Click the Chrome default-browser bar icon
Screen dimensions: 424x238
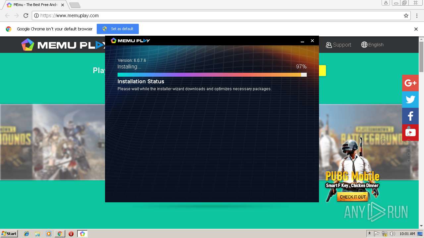[9, 29]
